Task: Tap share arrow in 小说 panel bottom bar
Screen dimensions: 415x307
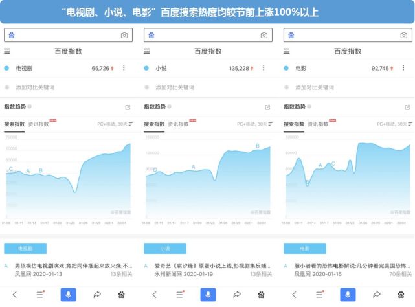Action: (x=237, y=294)
